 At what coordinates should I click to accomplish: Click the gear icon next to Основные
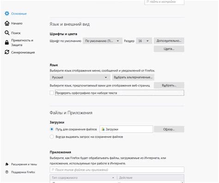coord(7,13)
